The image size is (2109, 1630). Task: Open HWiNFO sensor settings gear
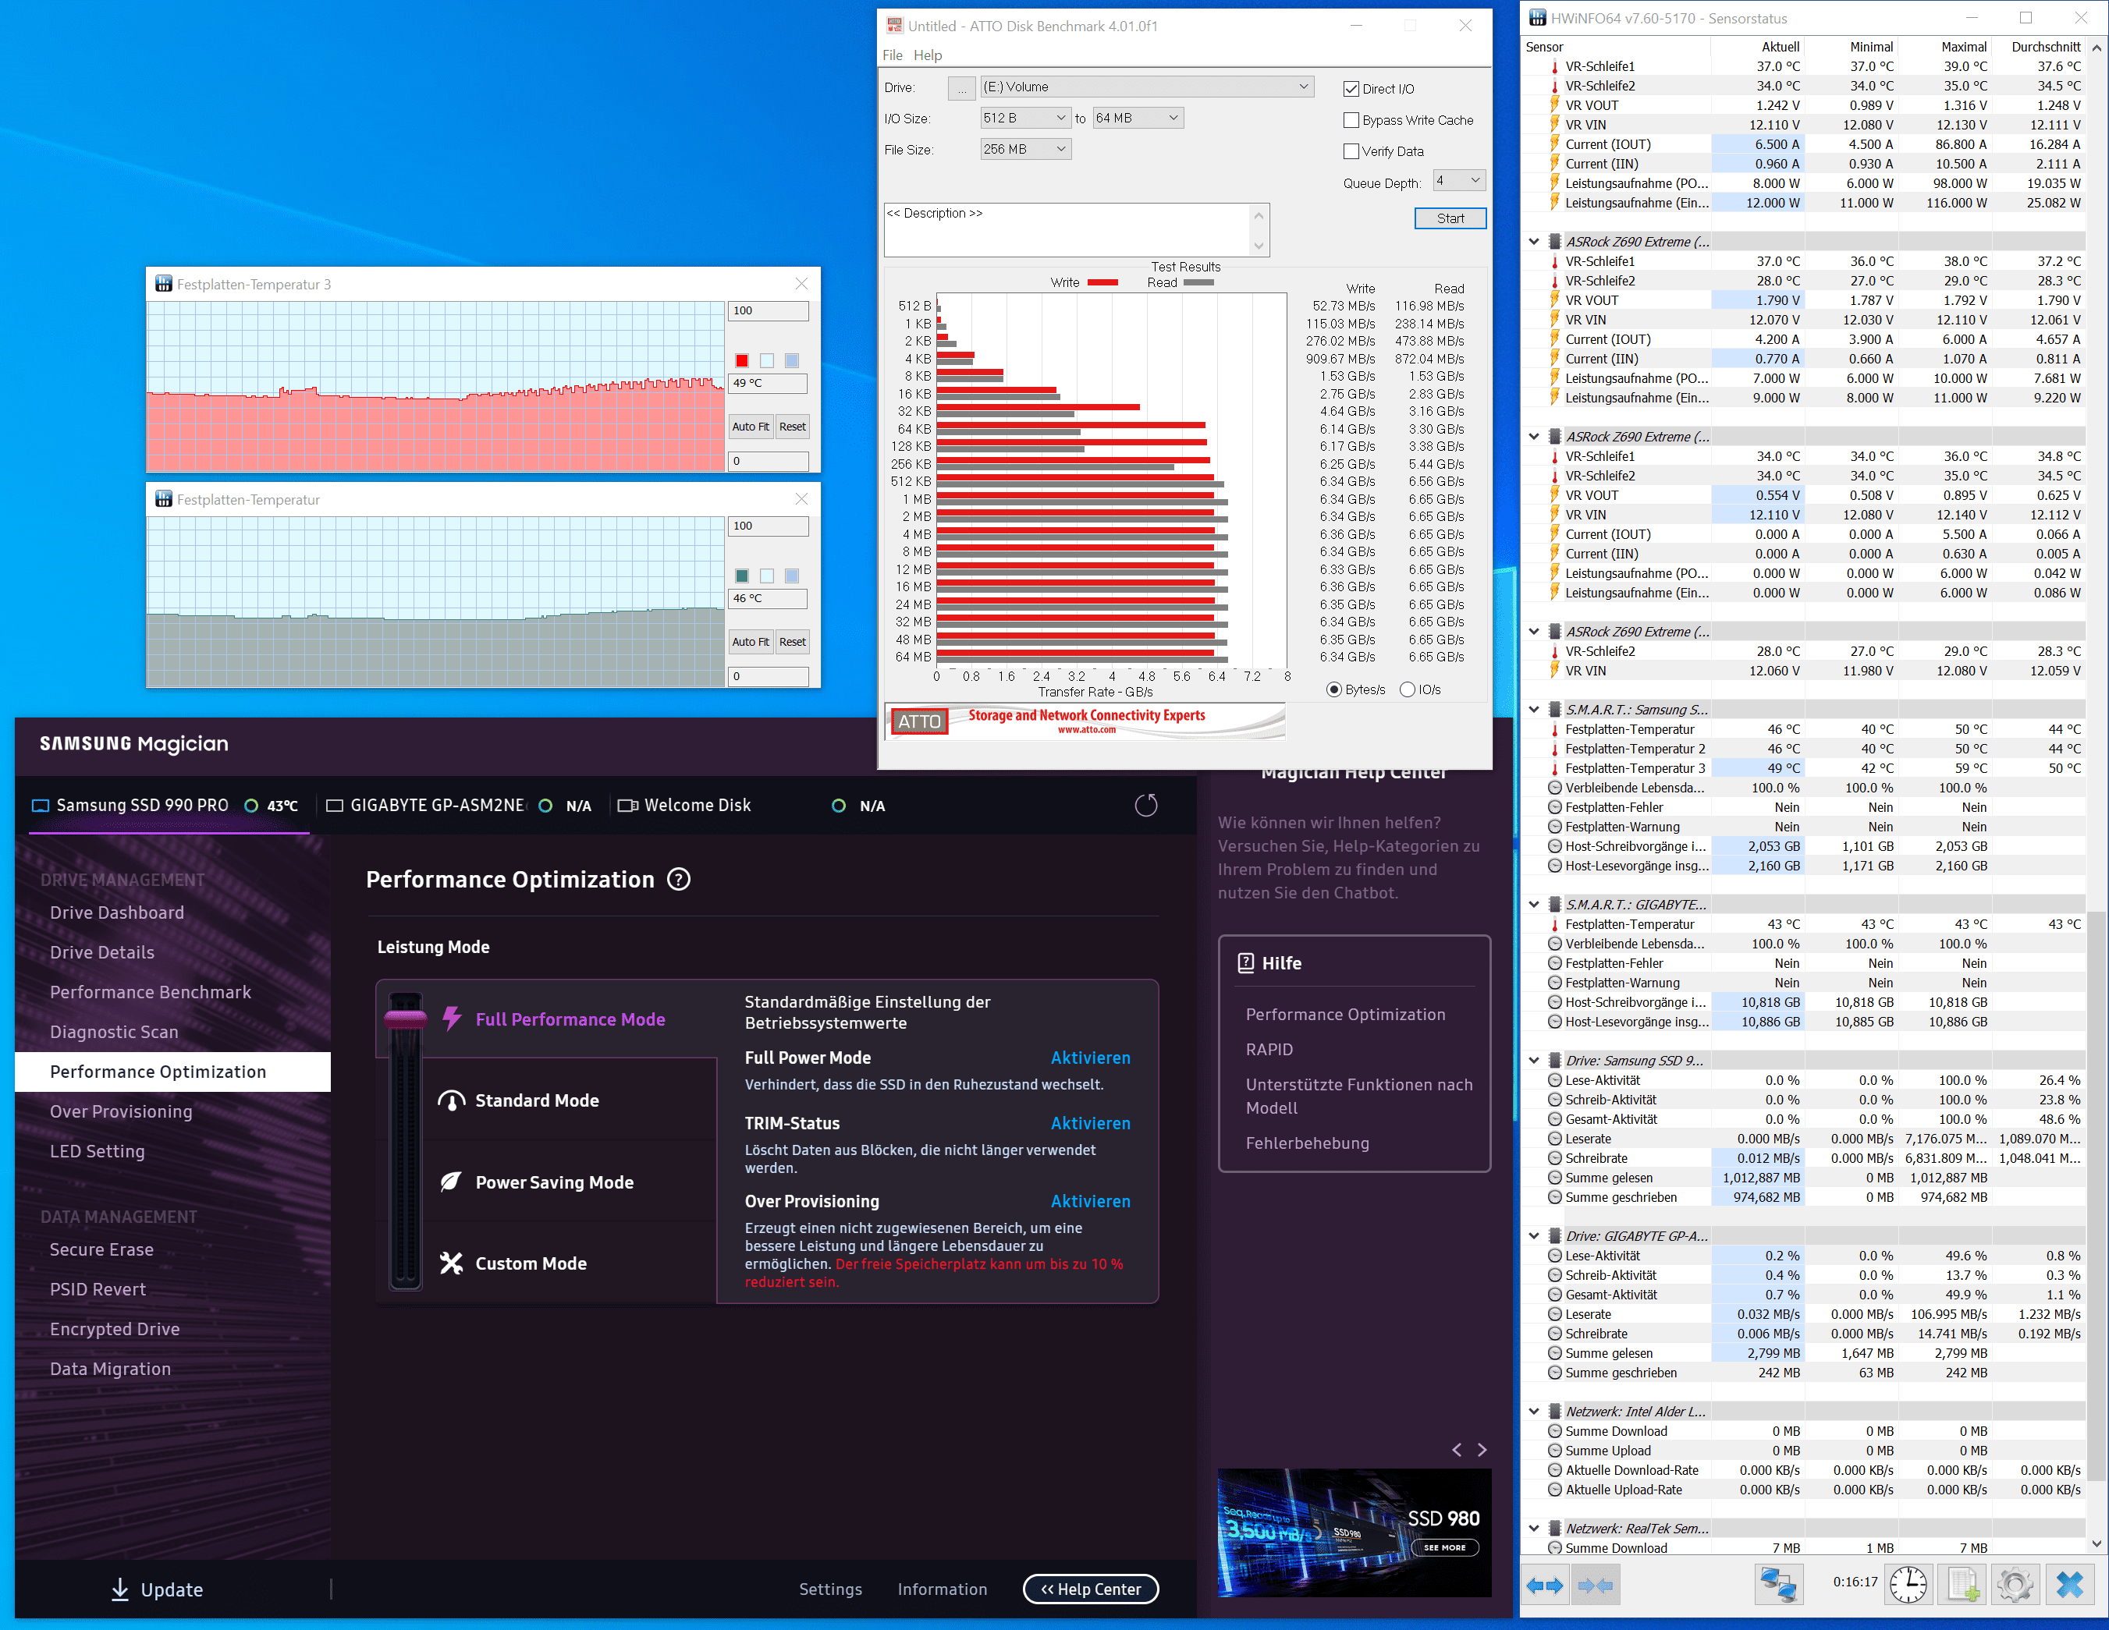pyautogui.click(x=2015, y=1585)
